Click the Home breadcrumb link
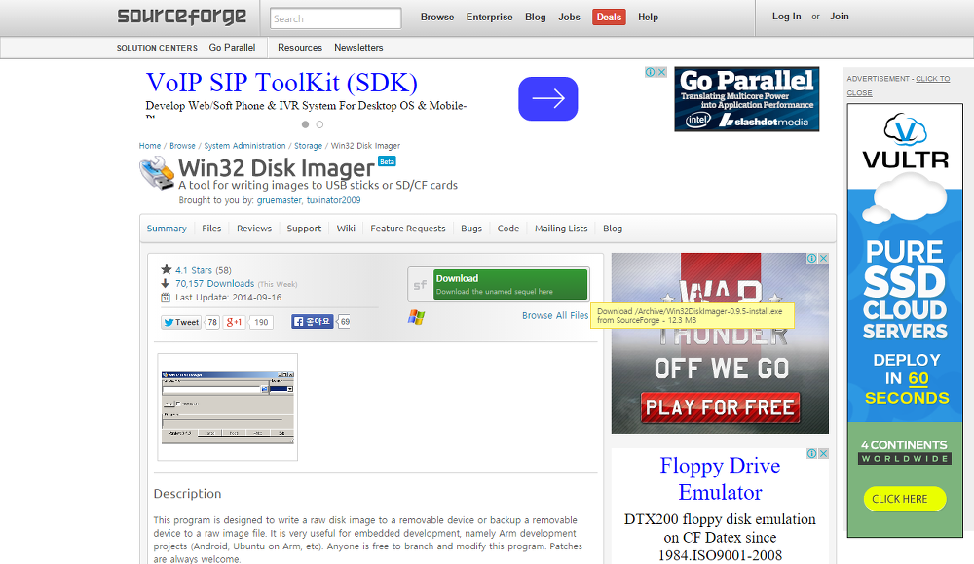Screen dimensions: 974x564 click(150, 146)
